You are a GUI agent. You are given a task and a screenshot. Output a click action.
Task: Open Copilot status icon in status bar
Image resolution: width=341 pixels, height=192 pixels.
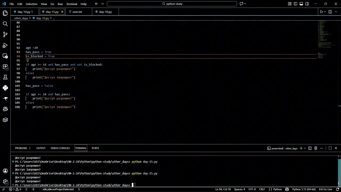287,189
